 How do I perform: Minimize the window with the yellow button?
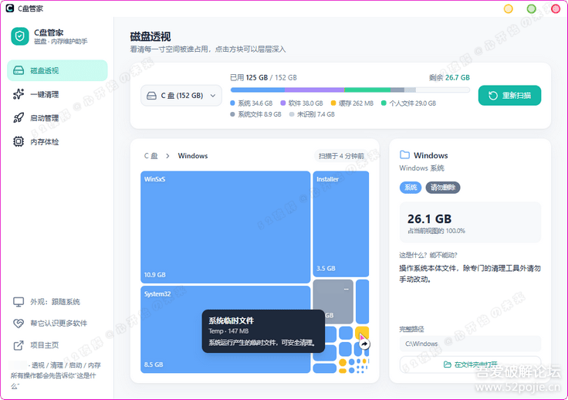509,8
